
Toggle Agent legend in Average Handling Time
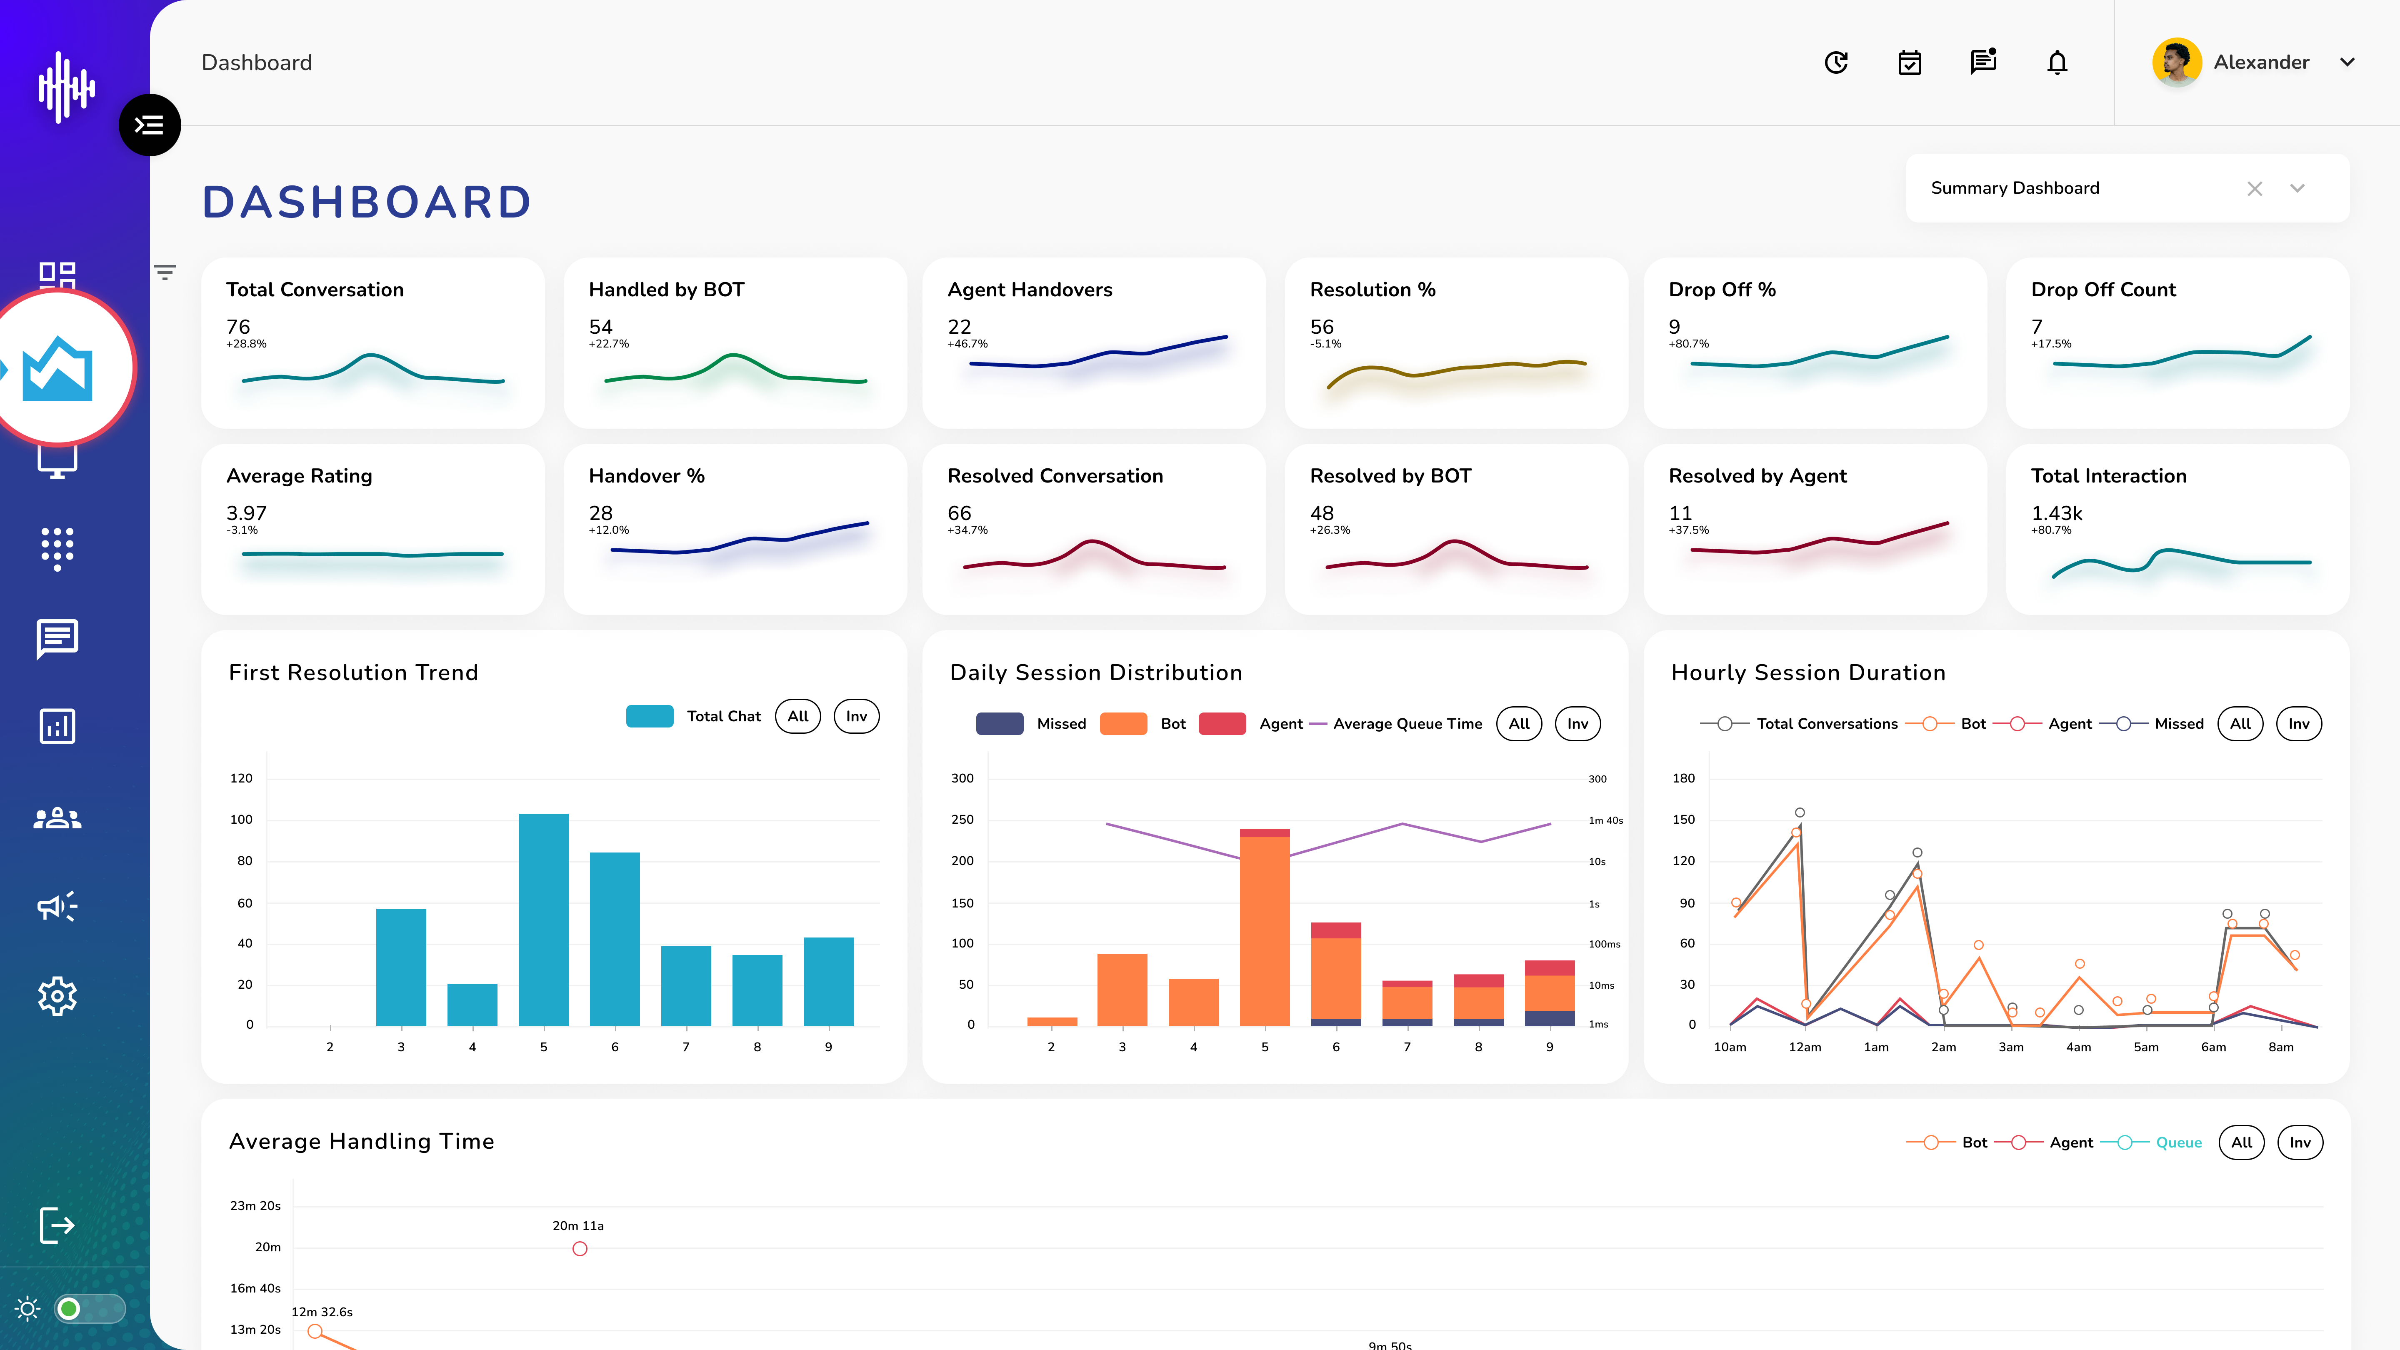pos(2043,1142)
